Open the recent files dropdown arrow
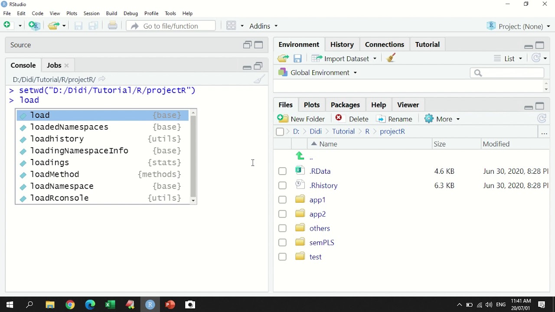 point(64,26)
